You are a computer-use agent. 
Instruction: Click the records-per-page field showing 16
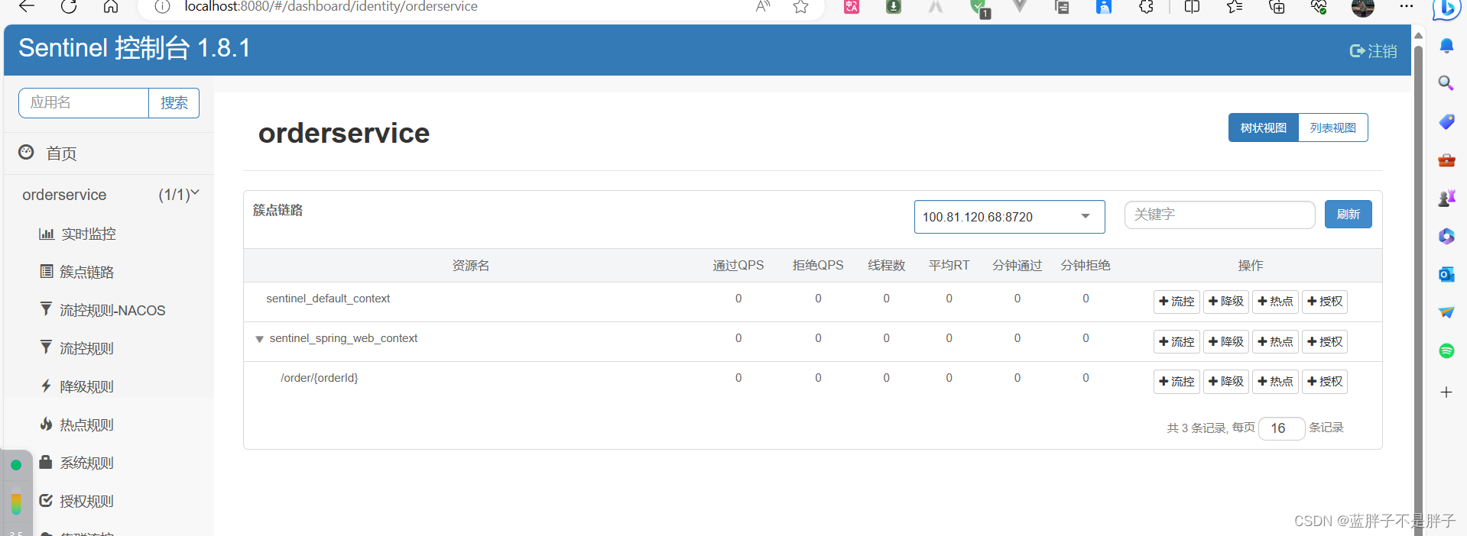1281,428
